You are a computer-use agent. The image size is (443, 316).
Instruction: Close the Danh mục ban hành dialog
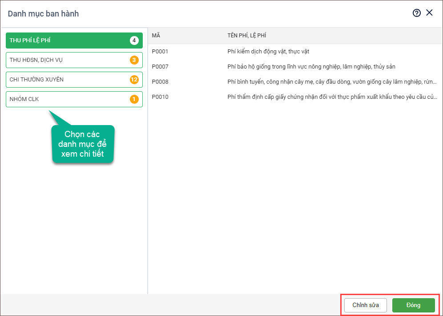point(429,13)
